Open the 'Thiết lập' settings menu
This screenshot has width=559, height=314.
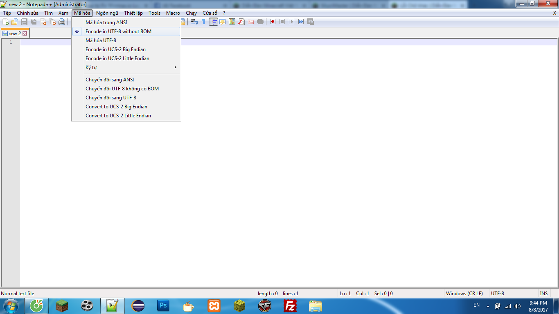[133, 13]
